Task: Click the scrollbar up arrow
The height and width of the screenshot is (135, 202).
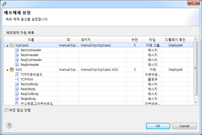Action: [x=196, y=39]
